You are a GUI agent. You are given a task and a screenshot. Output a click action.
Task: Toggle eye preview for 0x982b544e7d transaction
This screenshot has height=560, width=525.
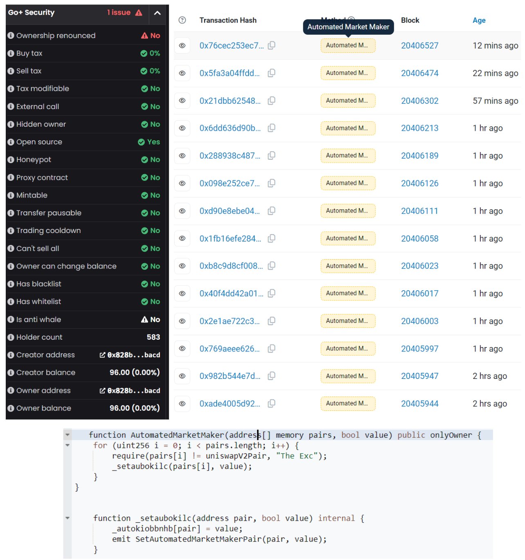(x=182, y=376)
